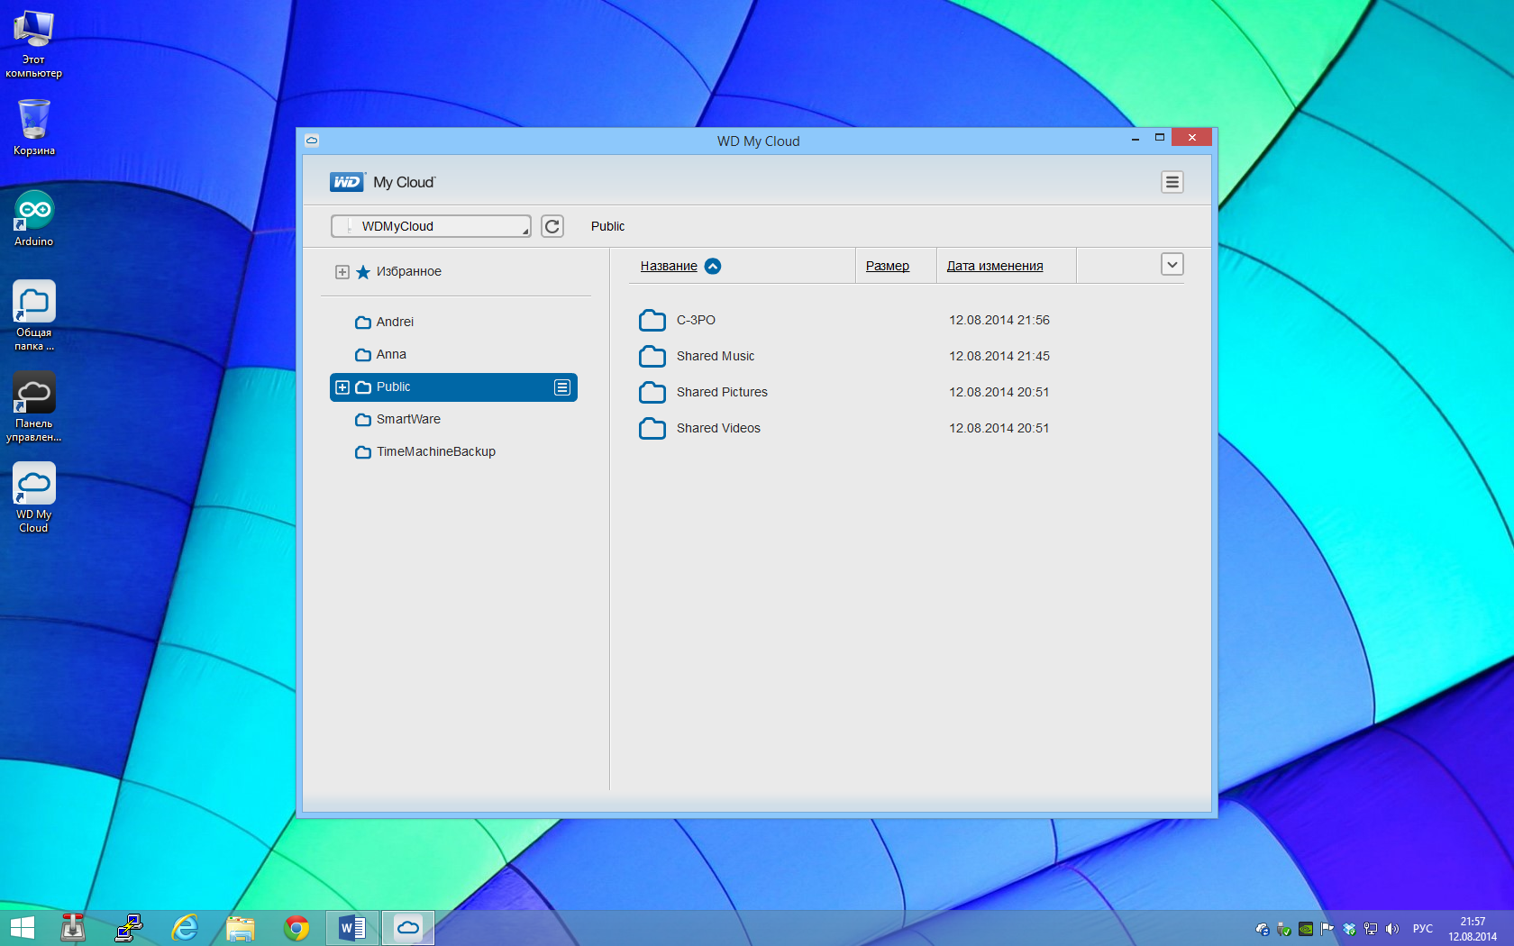Click the Public breadcrumb path label
Image resolution: width=1514 pixels, height=946 pixels.
[607, 226]
